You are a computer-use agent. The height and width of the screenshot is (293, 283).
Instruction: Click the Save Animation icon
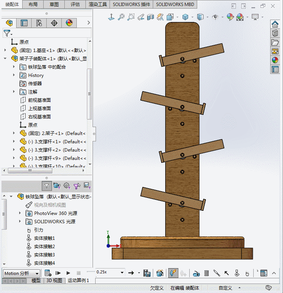(x=147, y=273)
